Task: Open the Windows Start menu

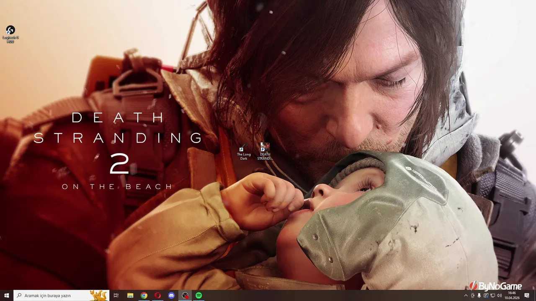Action: coord(6,296)
